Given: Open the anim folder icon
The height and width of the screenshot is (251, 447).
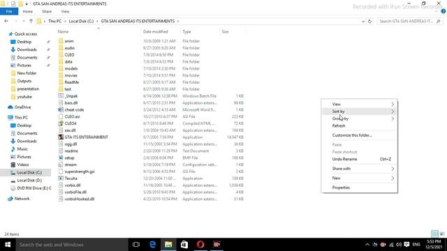Looking at the screenshot, I should coord(61,41).
